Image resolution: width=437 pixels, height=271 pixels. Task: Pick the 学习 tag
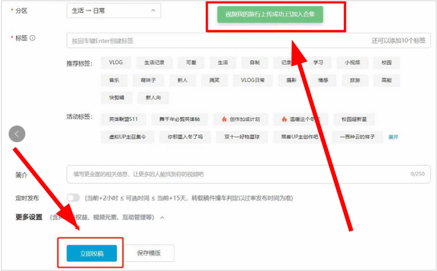coord(318,63)
